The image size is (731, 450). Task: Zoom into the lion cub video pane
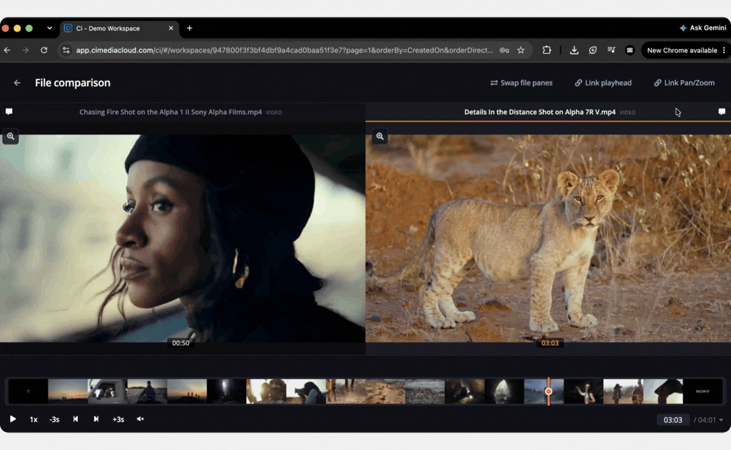point(380,136)
